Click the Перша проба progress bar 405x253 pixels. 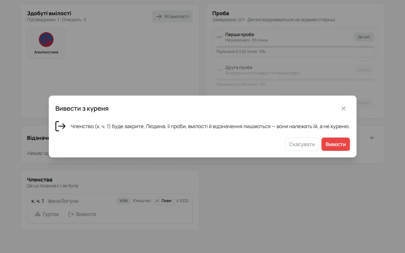(x=295, y=46)
